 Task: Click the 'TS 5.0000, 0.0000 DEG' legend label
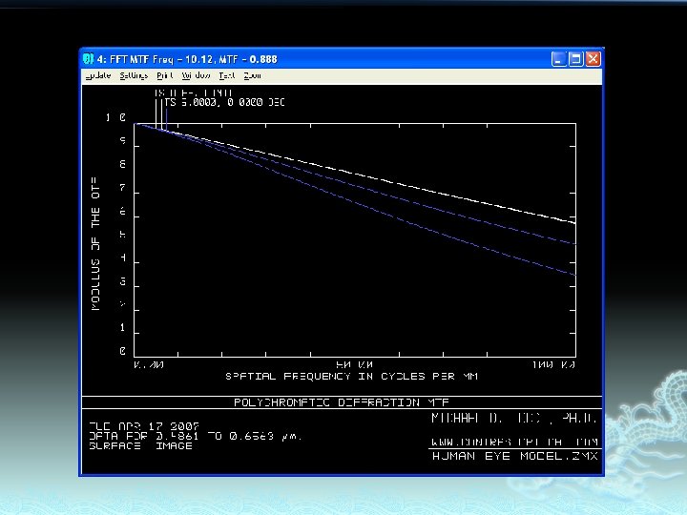pos(224,102)
